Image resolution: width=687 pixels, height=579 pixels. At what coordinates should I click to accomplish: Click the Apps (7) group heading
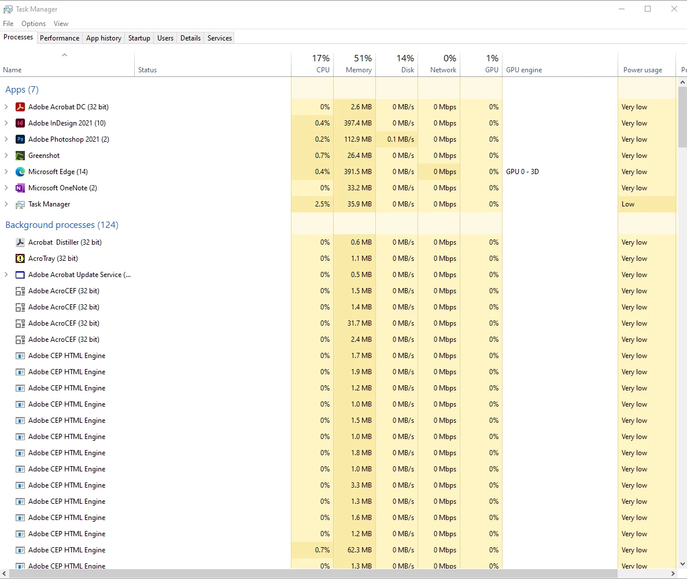pos(22,90)
